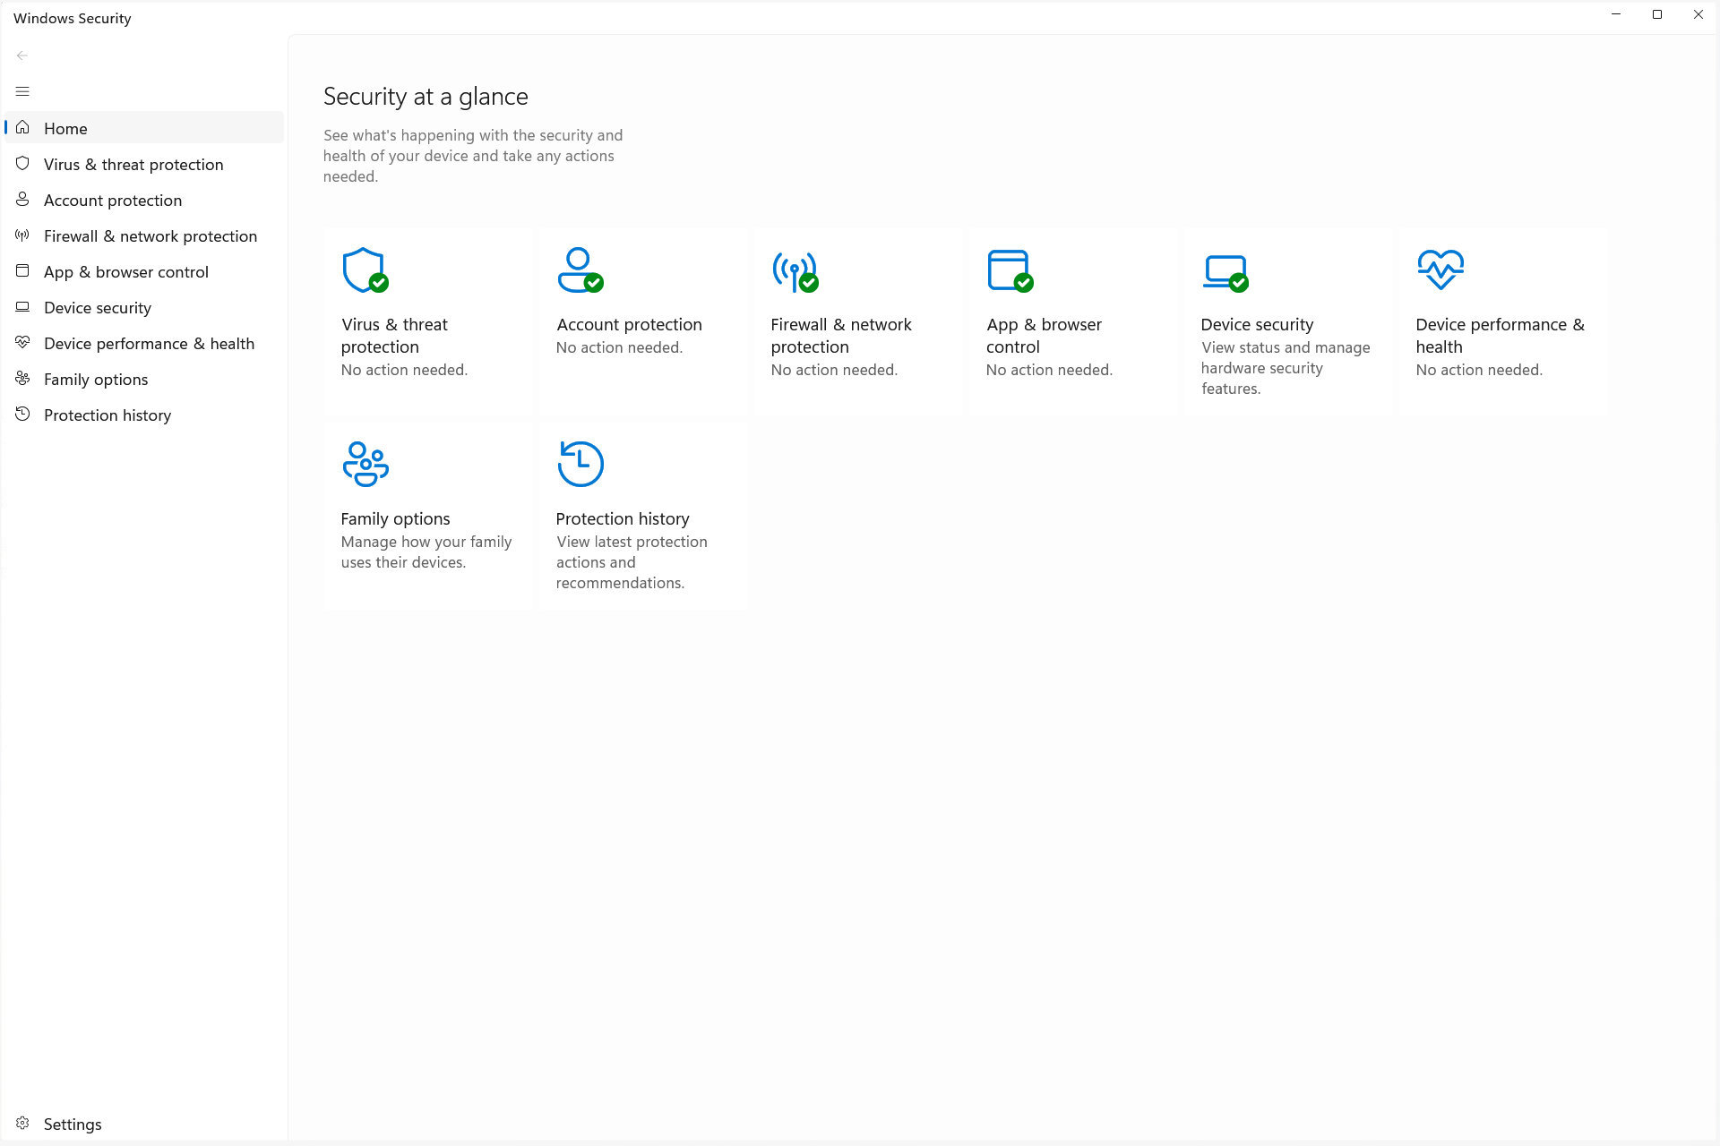Image resolution: width=1720 pixels, height=1146 pixels.
Task: Select Family options in sidebar
Action: pyautogui.click(x=96, y=379)
